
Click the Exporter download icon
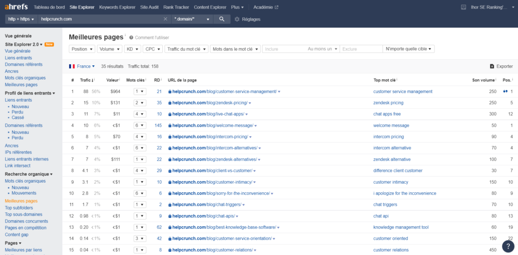[492, 66]
